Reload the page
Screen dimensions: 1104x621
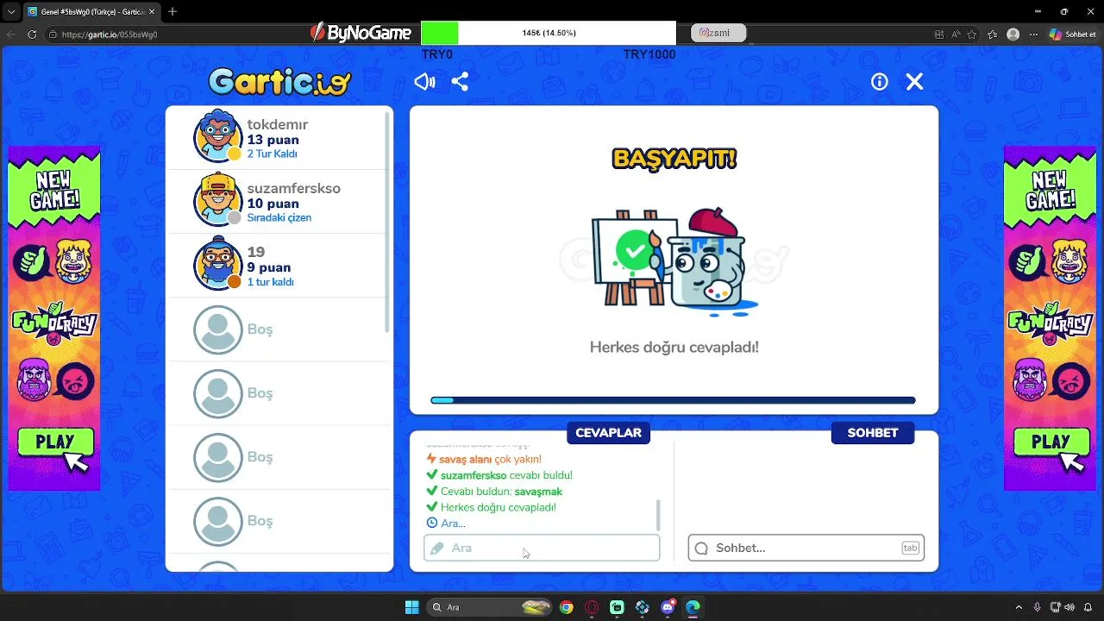click(33, 34)
